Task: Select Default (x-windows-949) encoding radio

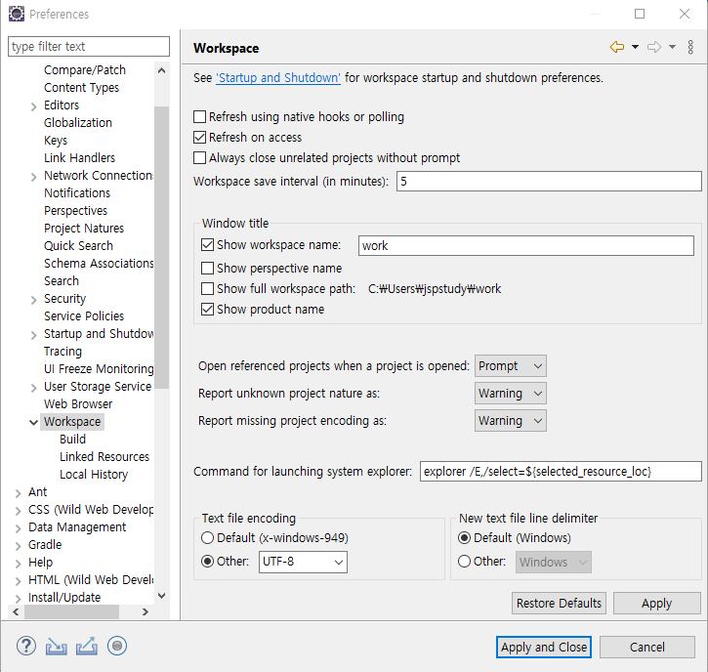Action: point(207,538)
